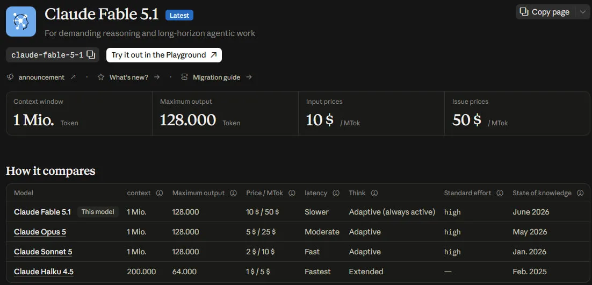Click the megaphone icon beside announcement
592x285 pixels.
click(10, 77)
